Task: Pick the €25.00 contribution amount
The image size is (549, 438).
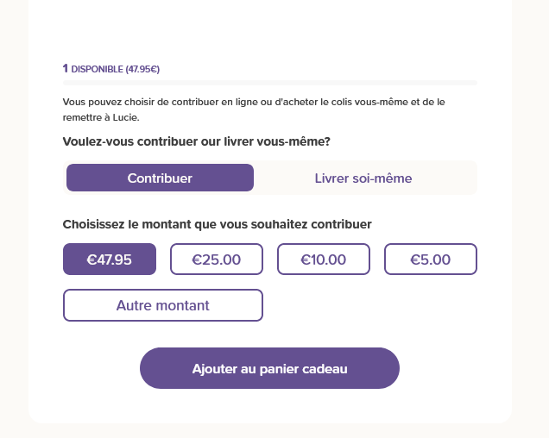Action: coord(217,260)
